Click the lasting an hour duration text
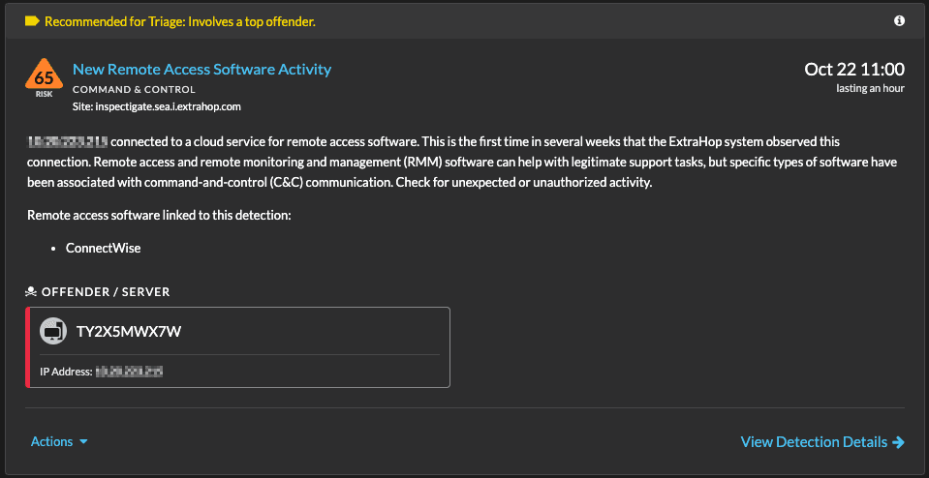929x478 pixels. tap(870, 88)
